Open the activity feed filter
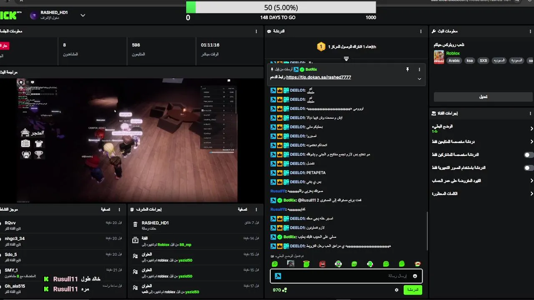534x300 pixels. (x=106, y=210)
